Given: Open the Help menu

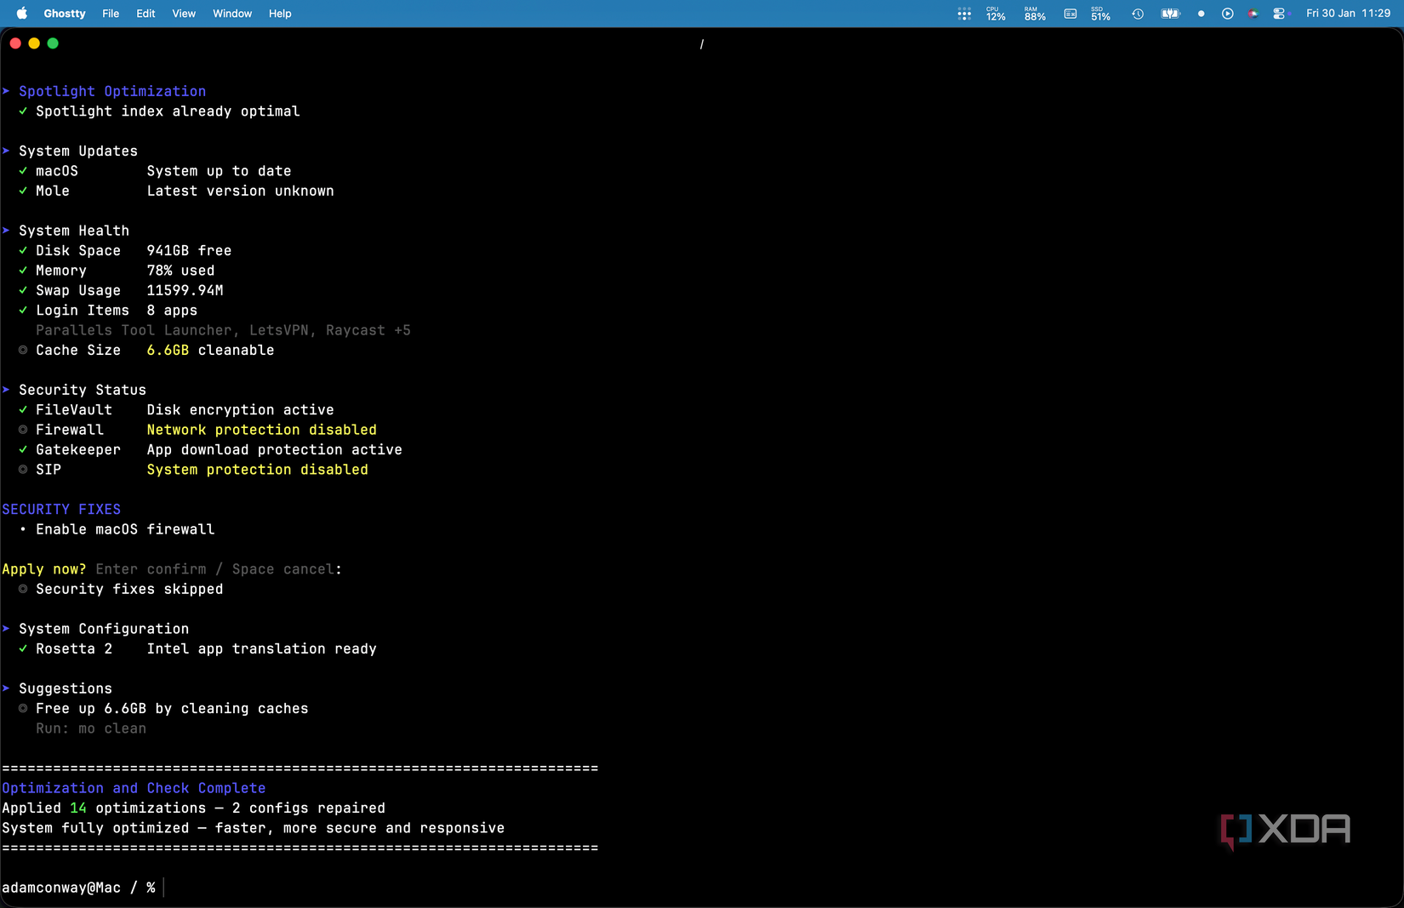Looking at the screenshot, I should 280,14.
